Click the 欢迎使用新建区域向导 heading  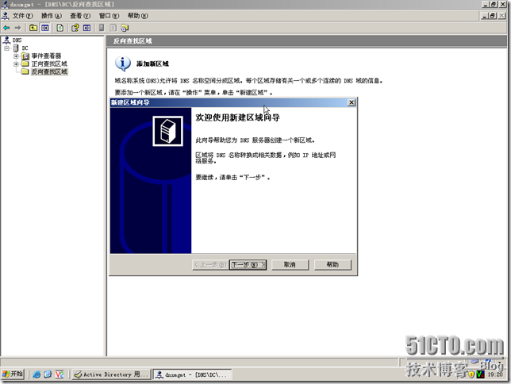237,117
